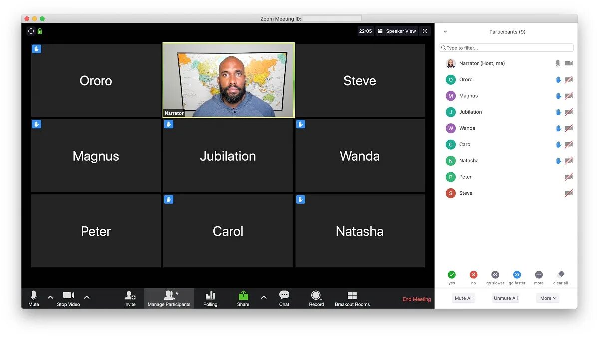Open the More dropdown in Participants panel
Viewport: 599px width, 337px height.
(x=548, y=298)
